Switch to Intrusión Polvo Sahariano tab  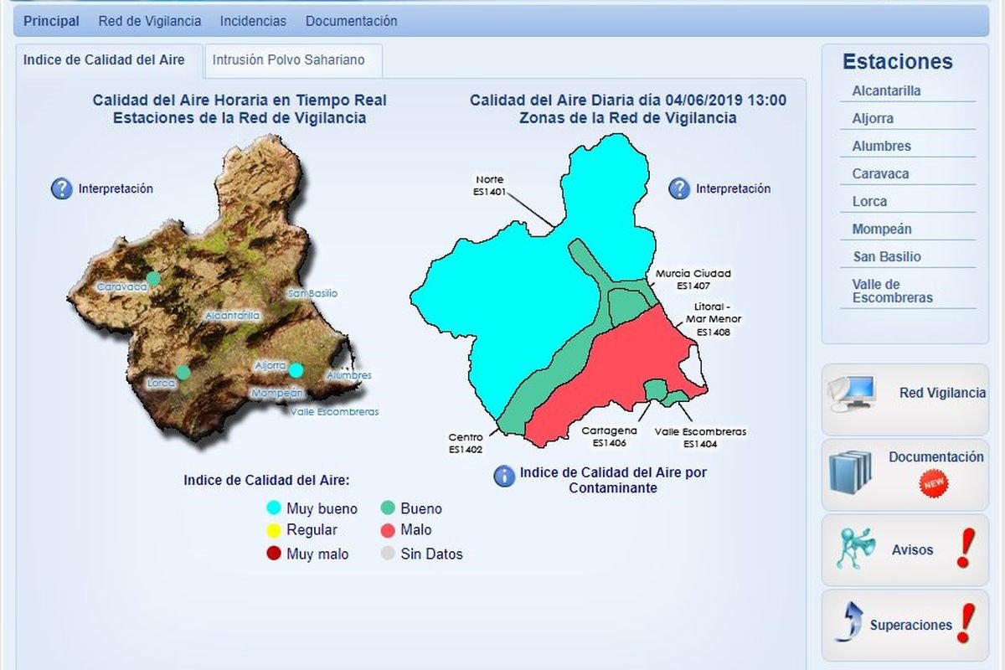pyautogui.click(x=288, y=60)
